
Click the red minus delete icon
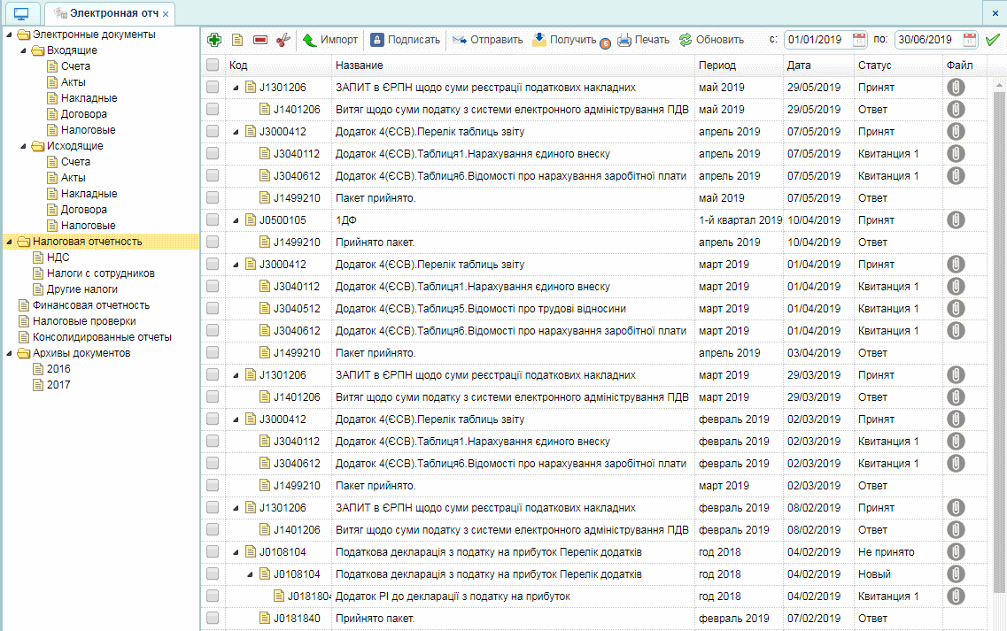(x=260, y=40)
